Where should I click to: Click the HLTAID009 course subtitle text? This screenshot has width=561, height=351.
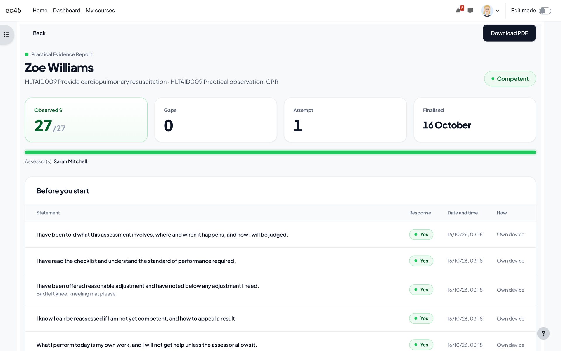click(x=151, y=82)
